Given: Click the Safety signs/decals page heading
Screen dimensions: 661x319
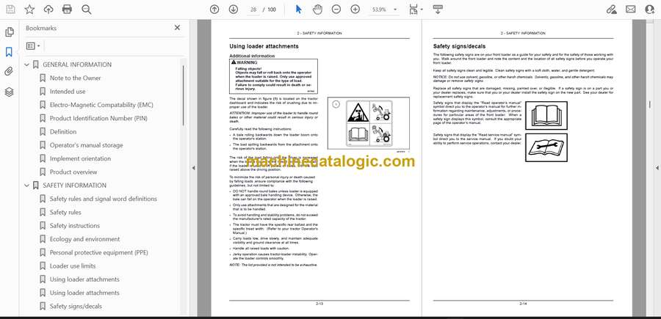Looking at the screenshot, I should [459, 46].
